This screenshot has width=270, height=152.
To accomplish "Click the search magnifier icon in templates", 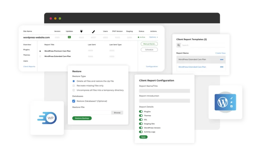I will click(179, 45).
